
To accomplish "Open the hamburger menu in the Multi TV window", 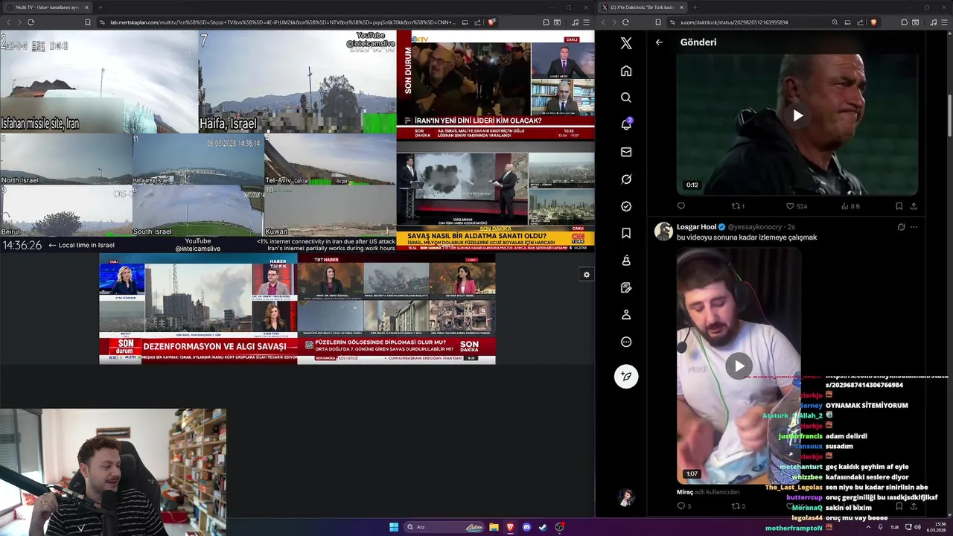I will [x=586, y=22].
